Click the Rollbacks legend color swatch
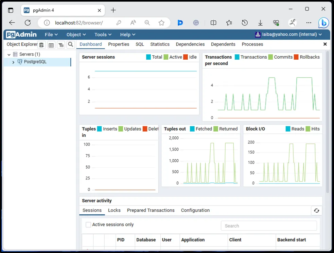Viewport: 334px width, 253px height. pos(296,57)
